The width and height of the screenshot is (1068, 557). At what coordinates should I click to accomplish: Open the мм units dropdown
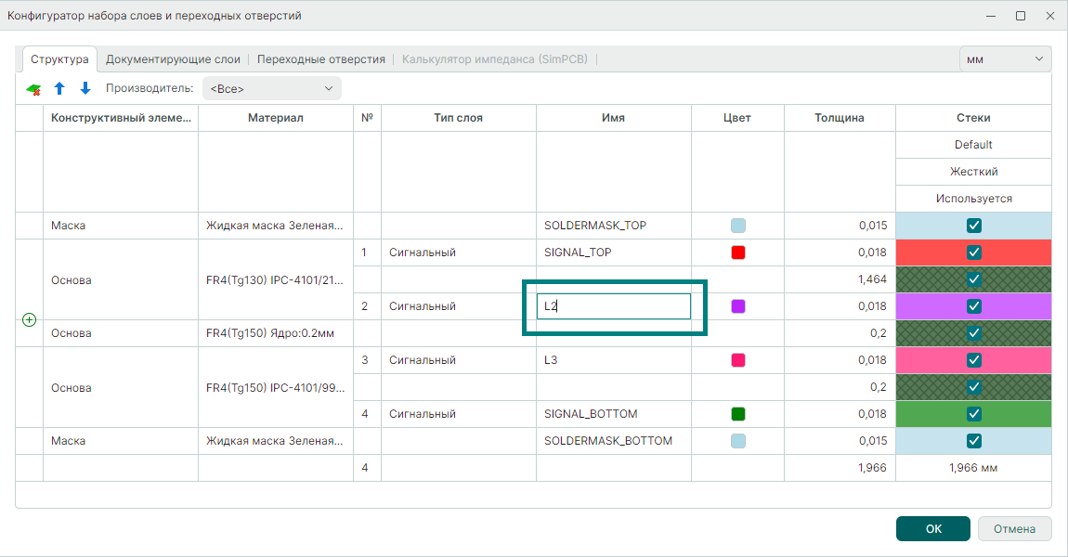pyautogui.click(x=1005, y=59)
